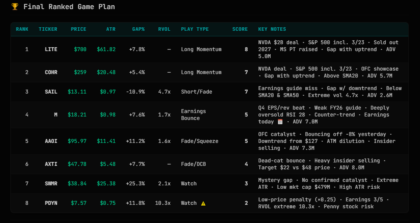
Task: Click the $13.11 price for SAIL
Action: coord(77,92)
